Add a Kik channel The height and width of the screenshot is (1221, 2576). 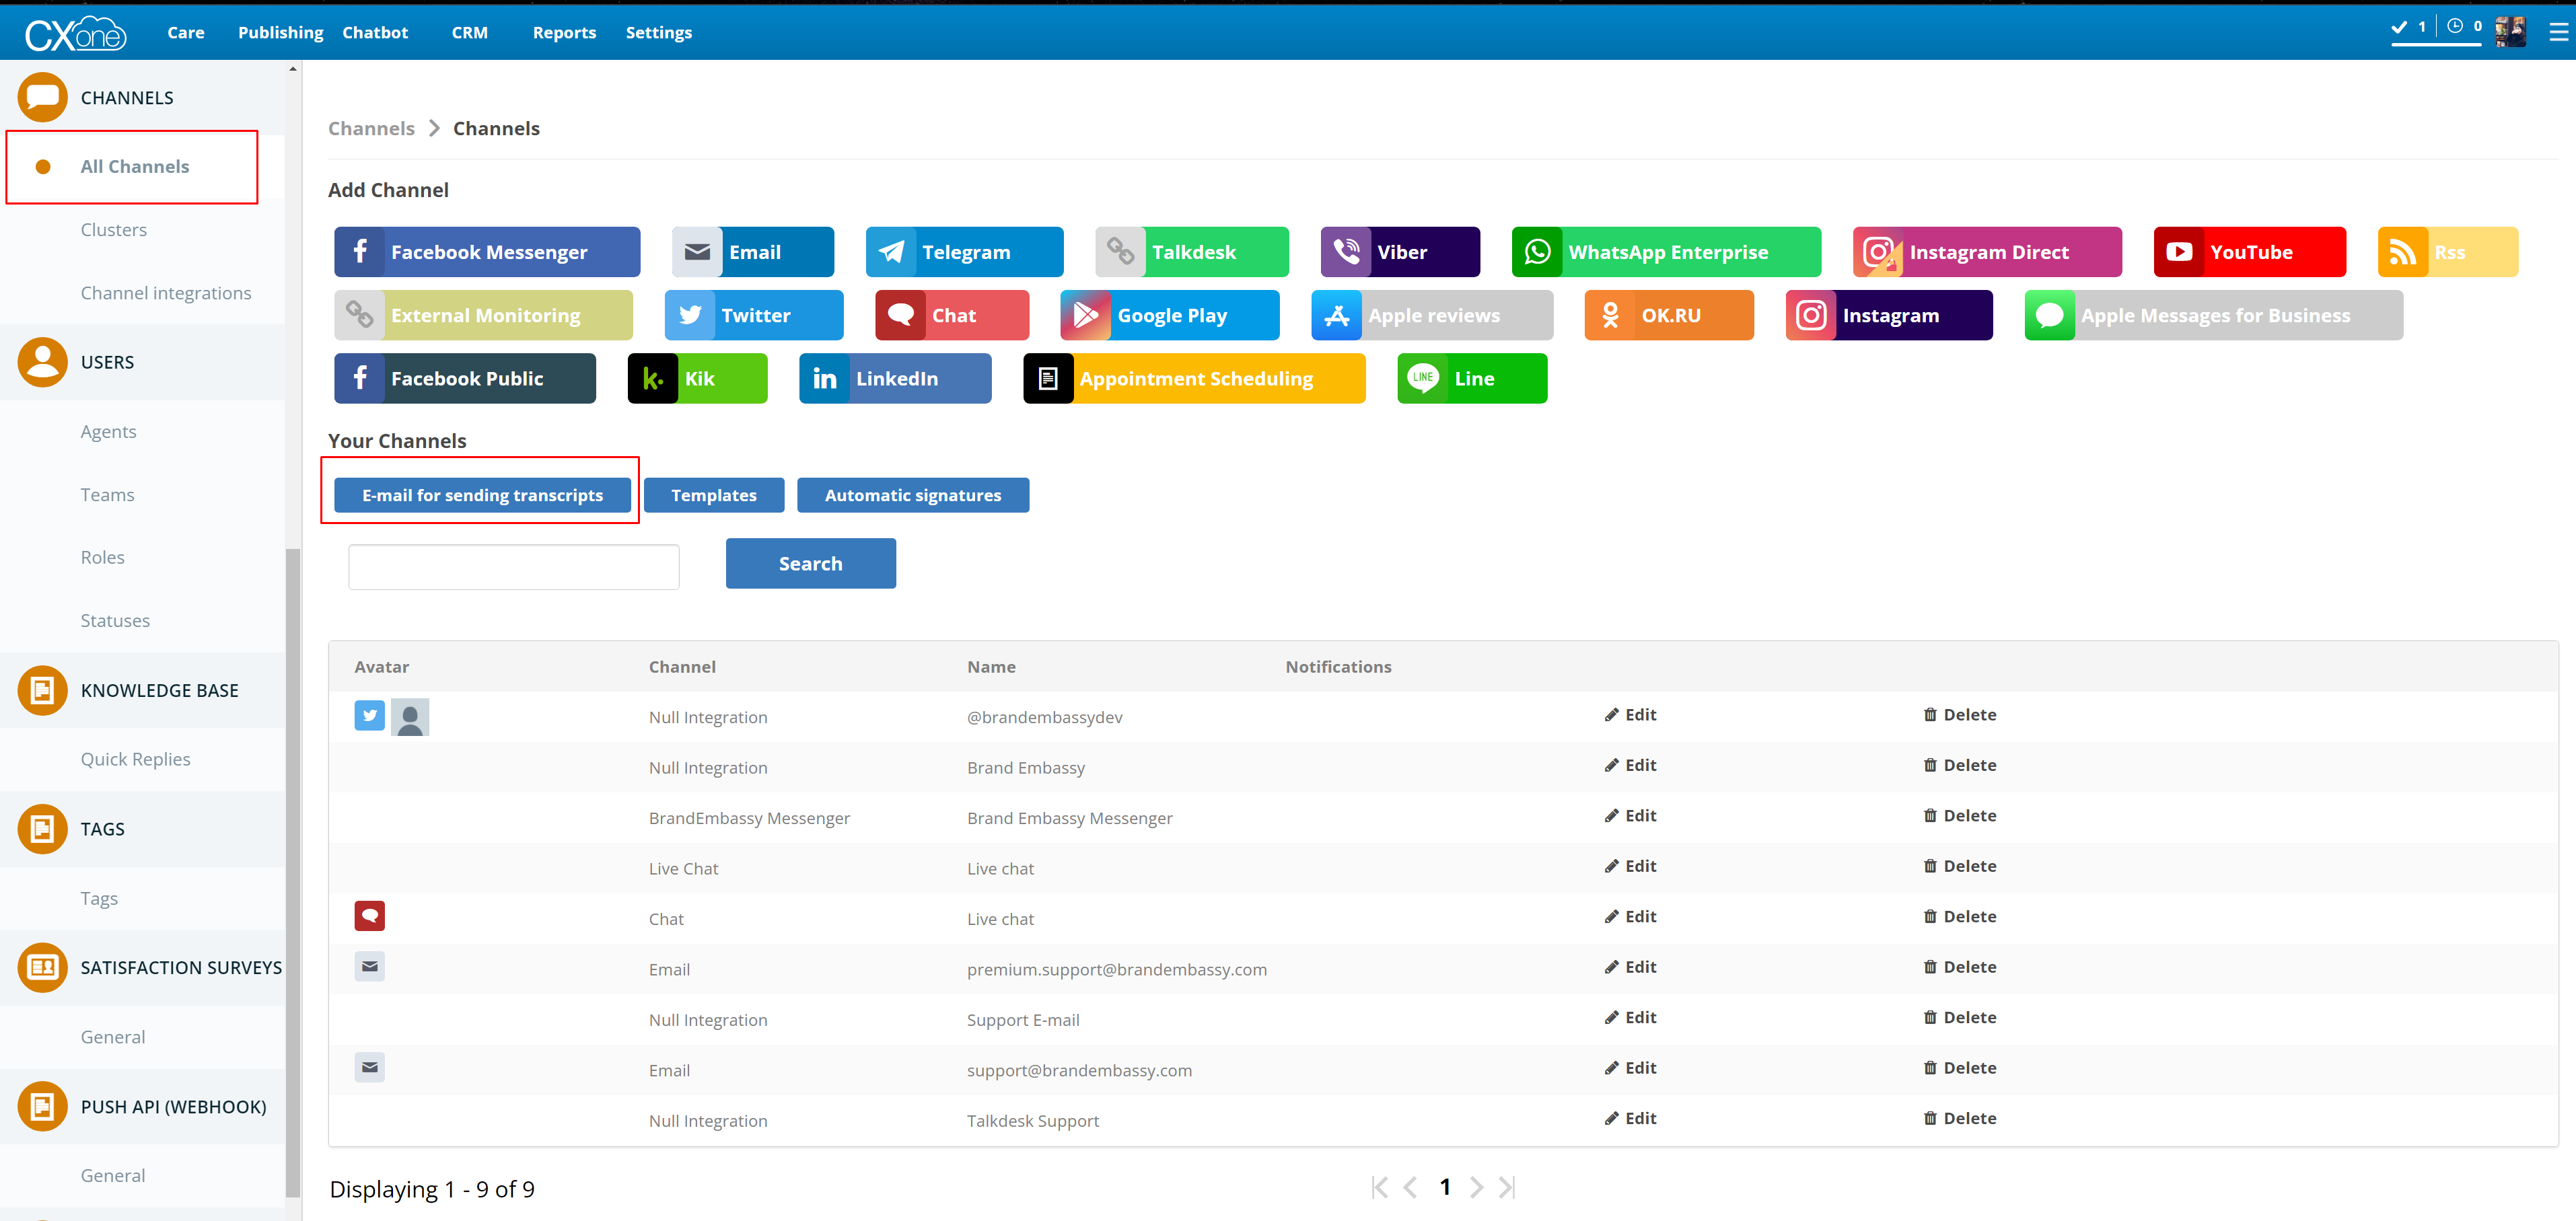pyautogui.click(x=697, y=378)
